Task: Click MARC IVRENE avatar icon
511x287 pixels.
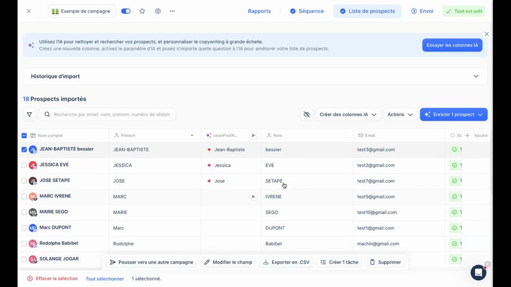Action: click(33, 197)
